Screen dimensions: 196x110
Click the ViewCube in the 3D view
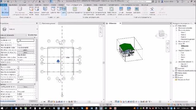[161, 34]
